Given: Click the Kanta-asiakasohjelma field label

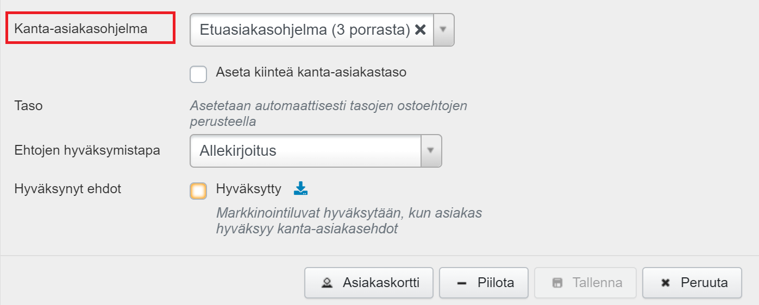Looking at the screenshot, I should (x=81, y=29).
